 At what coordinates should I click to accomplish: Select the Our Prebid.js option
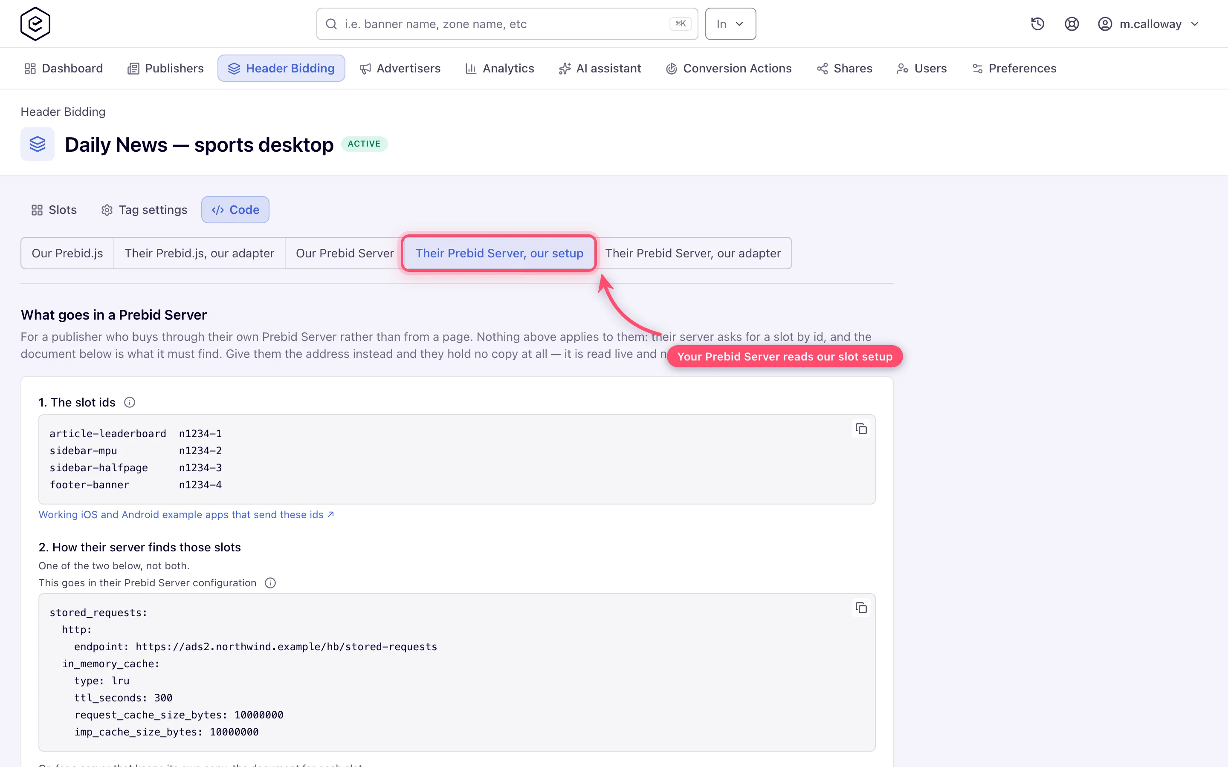[67, 253]
